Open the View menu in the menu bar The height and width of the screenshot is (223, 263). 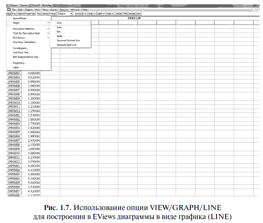38,10
